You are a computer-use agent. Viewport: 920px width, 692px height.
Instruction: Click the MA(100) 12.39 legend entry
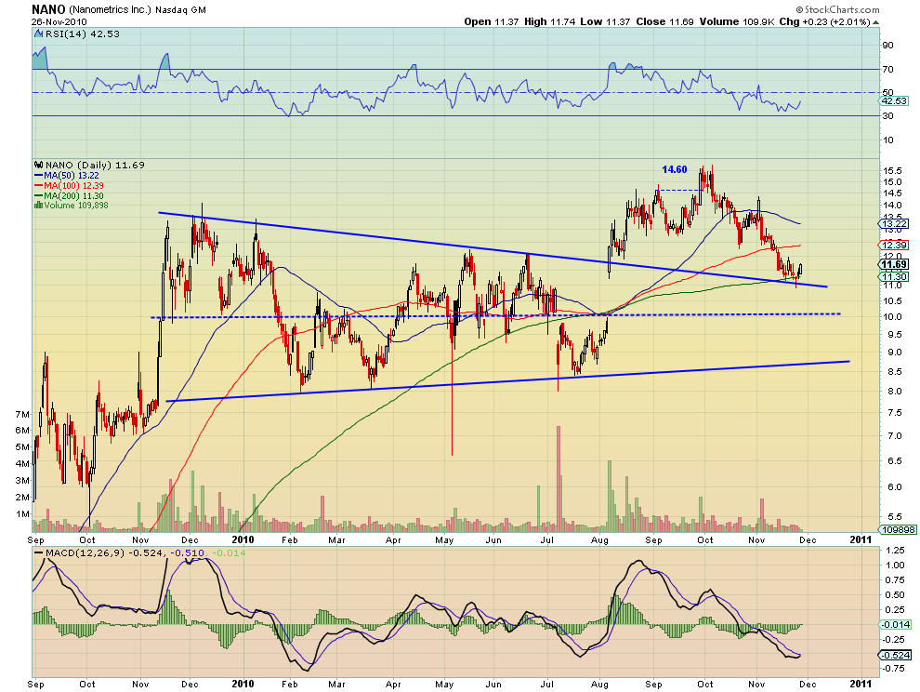[x=70, y=186]
